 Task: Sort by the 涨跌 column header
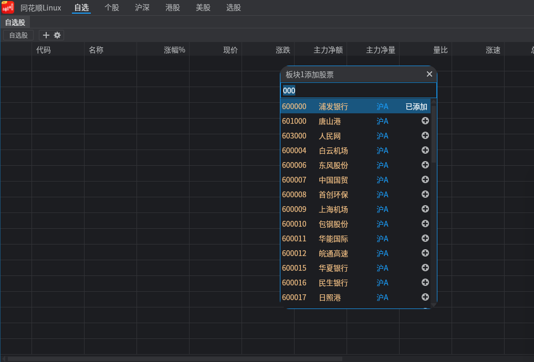283,50
